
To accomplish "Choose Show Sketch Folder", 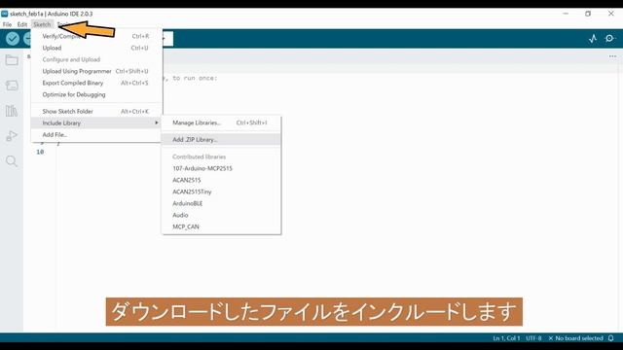I will (x=95, y=112).
